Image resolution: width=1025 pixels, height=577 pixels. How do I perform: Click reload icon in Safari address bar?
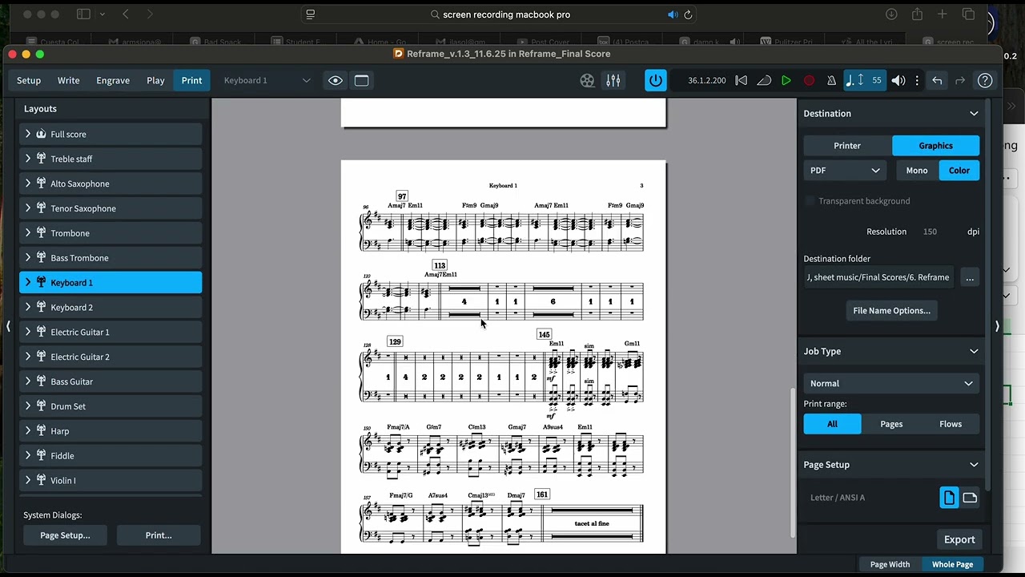point(688,14)
